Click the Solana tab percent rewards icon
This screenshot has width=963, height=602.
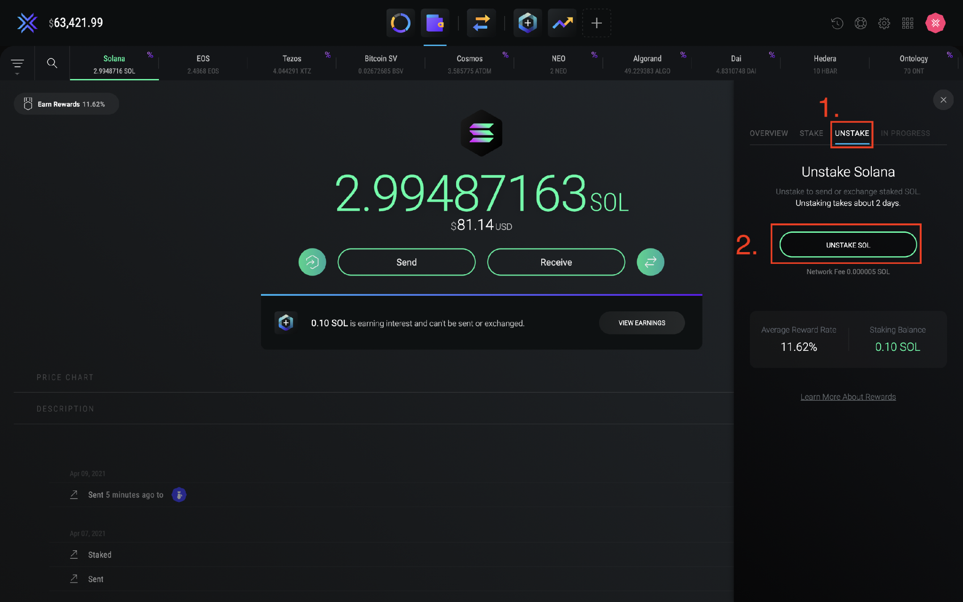[150, 55]
